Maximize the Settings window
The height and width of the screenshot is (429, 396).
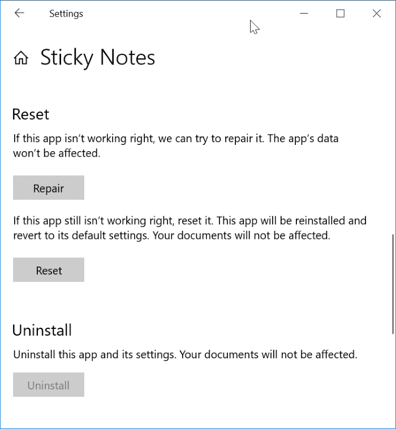[340, 14]
